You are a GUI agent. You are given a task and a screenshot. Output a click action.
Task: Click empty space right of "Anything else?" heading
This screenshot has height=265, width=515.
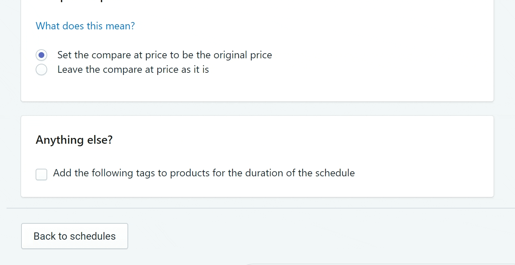point(291,140)
